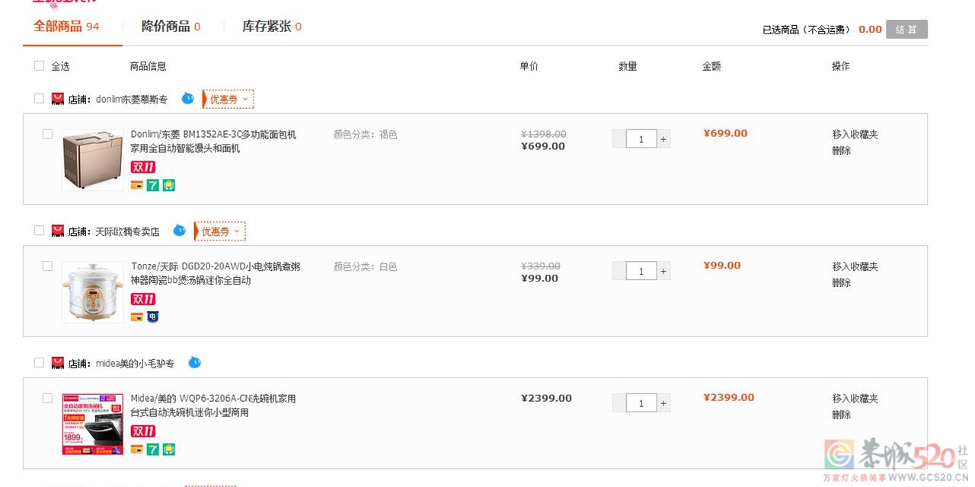Image resolution: width=975 pixels, height=487 pixels.
Task: Open the Midea dishwasher product thumbnail
Action: pyautogui.click(x=93, y=424)
